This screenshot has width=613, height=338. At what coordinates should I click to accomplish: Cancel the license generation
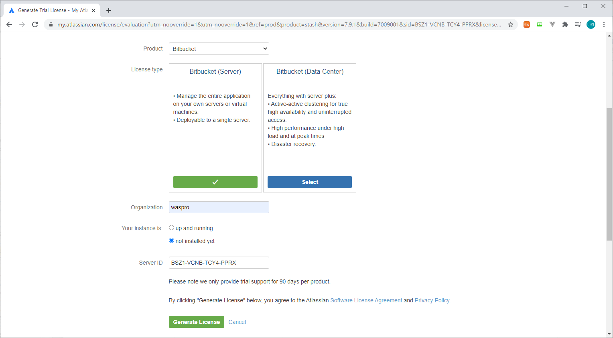point(237,322)
